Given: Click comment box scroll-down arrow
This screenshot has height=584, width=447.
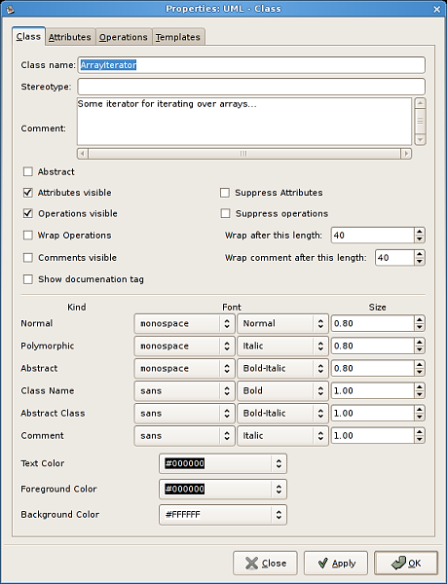Looking at the screenshot, I should tap(420, 140).
